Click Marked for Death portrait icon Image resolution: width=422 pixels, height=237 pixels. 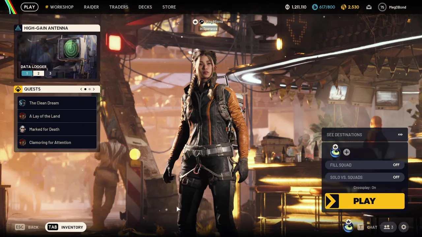point(22,129)
